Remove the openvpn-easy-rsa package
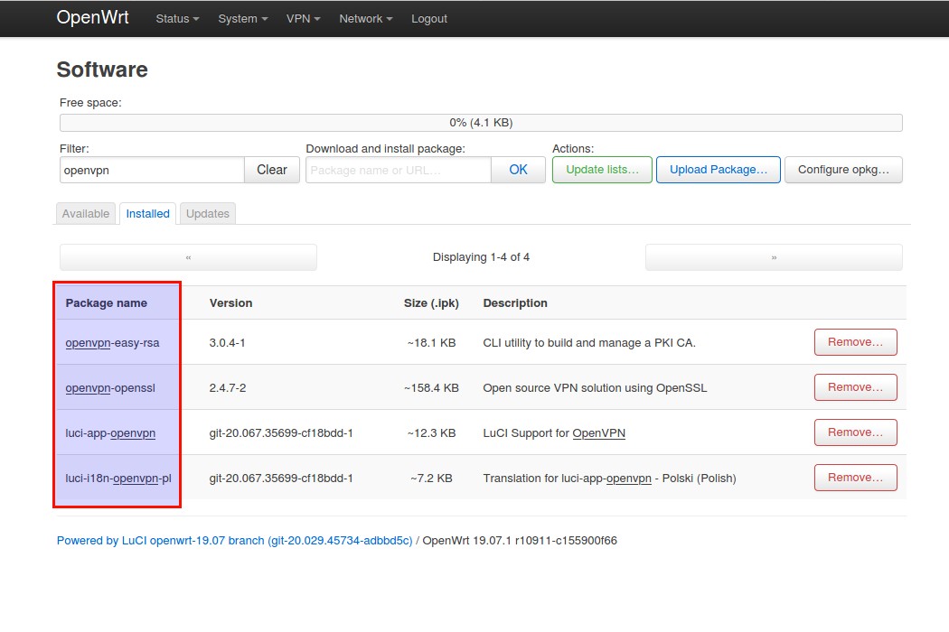Image resolution: width=949 pixels, height=632 pixels. tap(855, 342)
